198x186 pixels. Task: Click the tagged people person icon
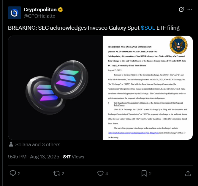(11, 144)
